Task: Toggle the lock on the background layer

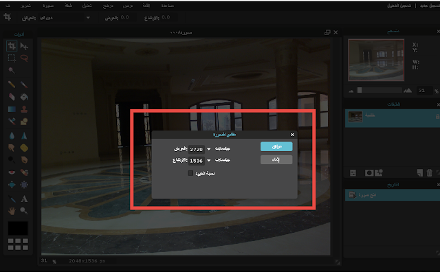Action: 437,116
